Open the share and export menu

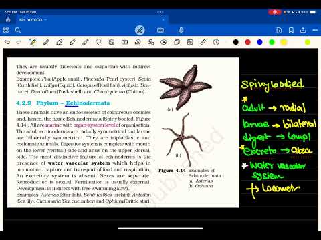click(303, 30)
